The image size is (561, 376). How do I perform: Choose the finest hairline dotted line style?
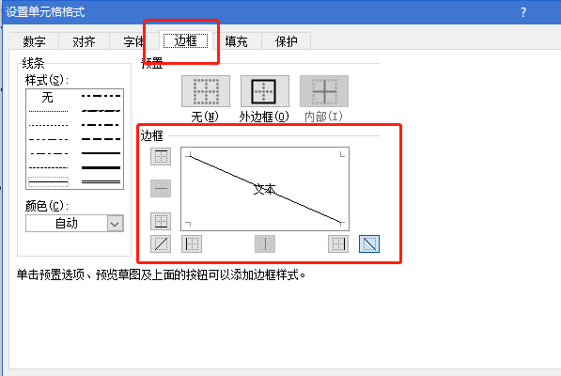point(48,111)
